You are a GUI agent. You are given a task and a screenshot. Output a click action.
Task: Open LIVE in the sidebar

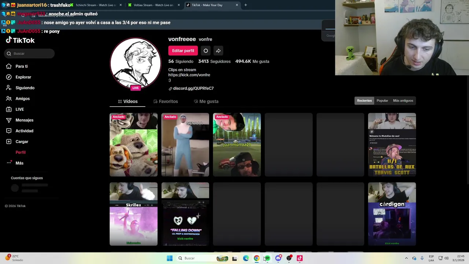pos(19,109)
